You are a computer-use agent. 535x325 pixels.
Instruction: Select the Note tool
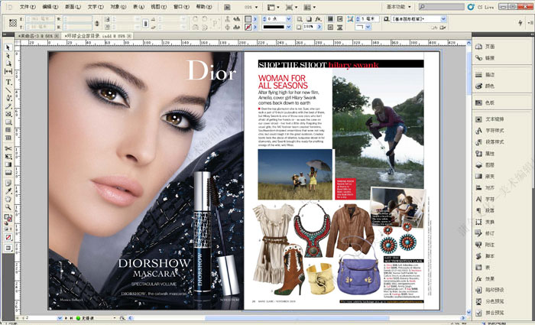pos(8,184)
